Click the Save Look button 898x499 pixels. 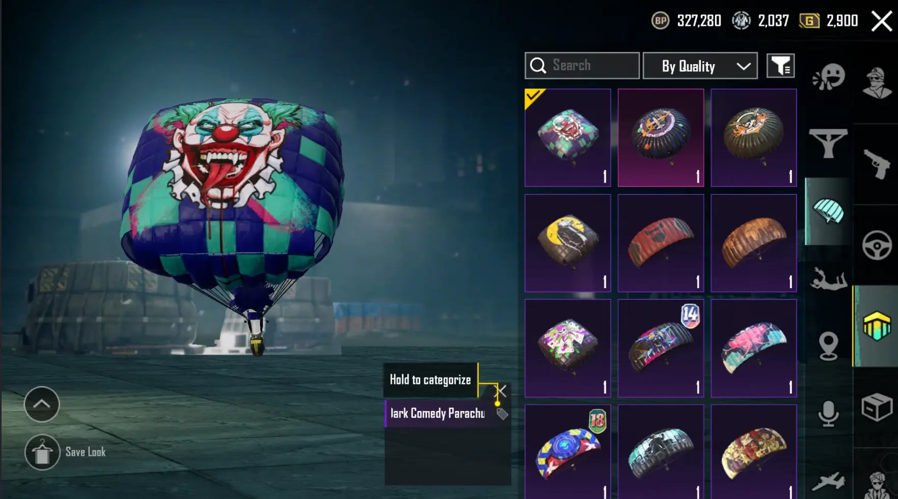click(x=66, y=452)
